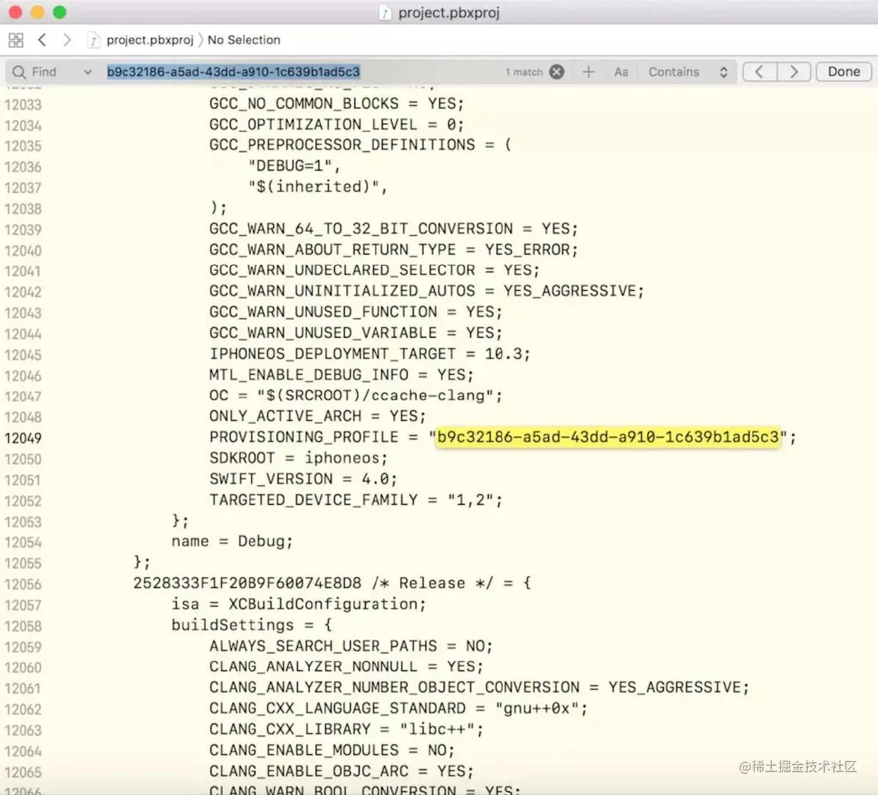
Task: Click the 2528333F1F20B9F60074E8D8 Release line
Action: pos(332,583)
